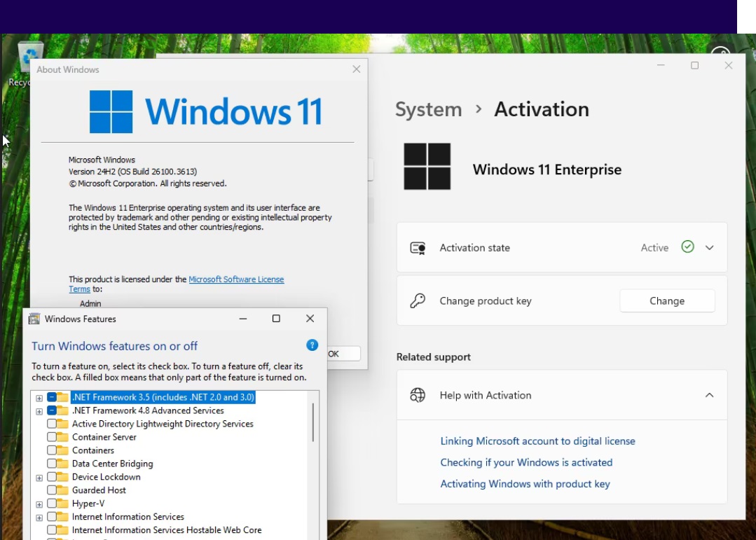
Task: Click the green activation checkmark icon
Action: pos(687,247)
